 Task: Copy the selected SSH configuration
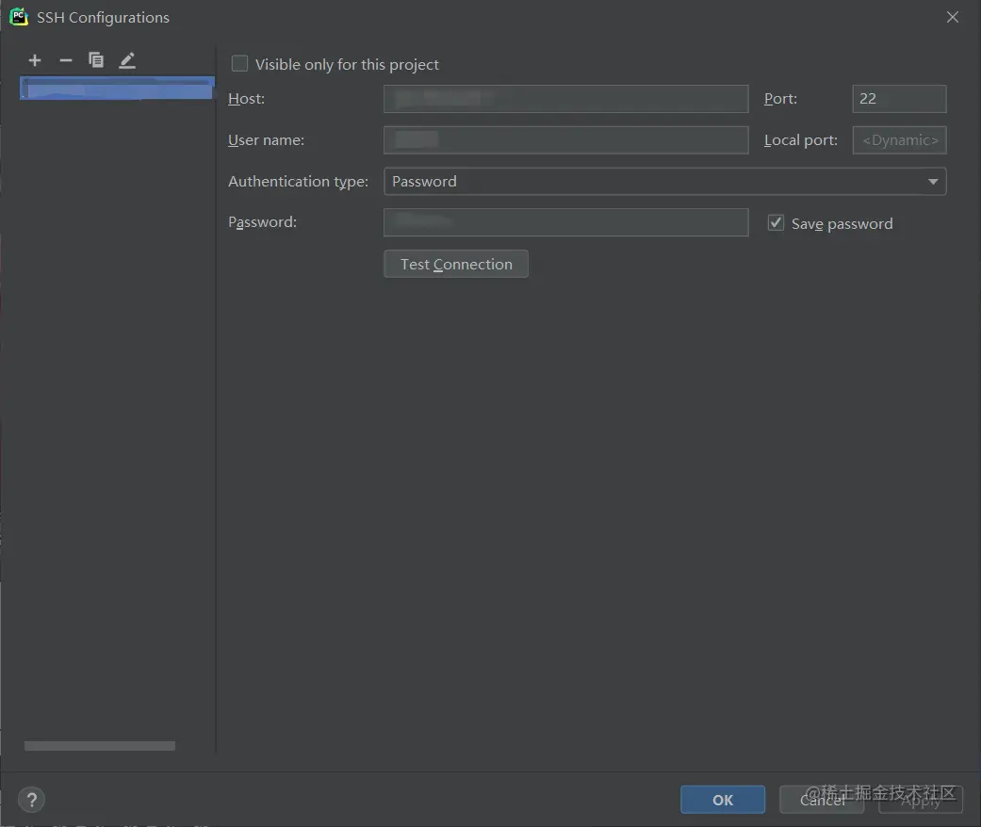click(95, 59)
